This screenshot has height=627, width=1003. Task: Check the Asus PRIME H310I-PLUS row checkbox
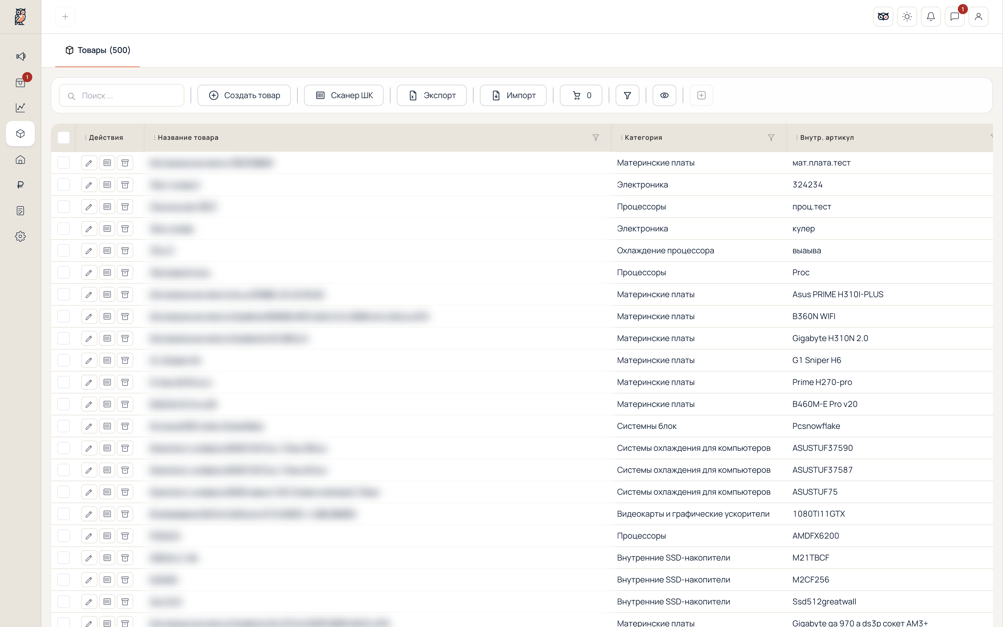click(63, 294)
